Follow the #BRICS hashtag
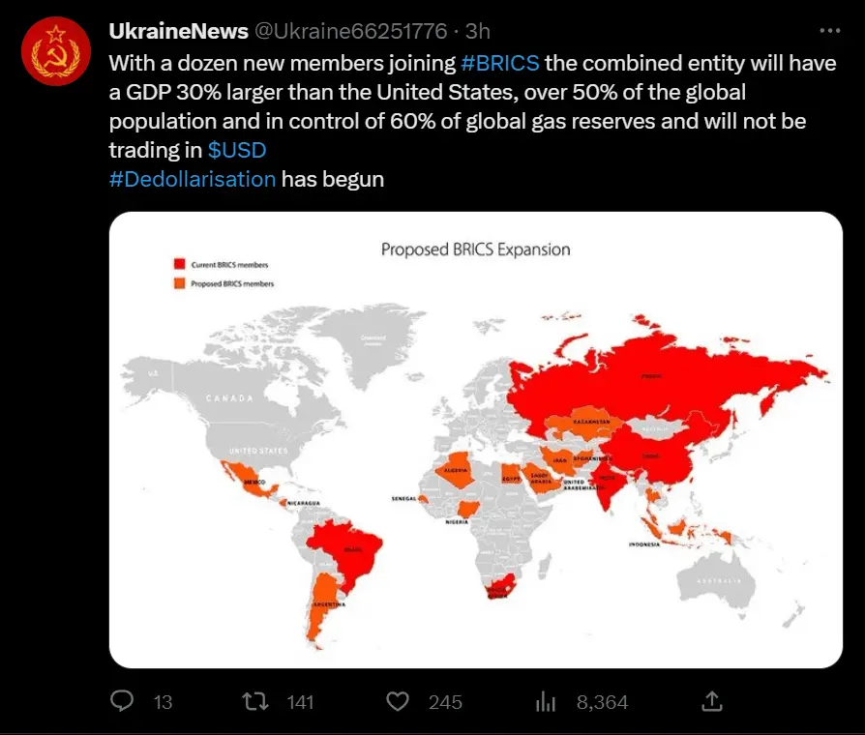Screen dimensions: 865x735 500,64
